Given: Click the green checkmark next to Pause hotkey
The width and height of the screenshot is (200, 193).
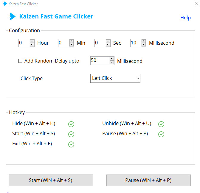Looking at the screenshot, I should coord(161,134).
